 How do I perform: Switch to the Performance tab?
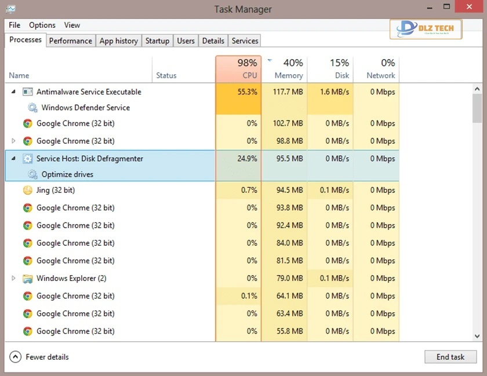pos(70,41)
